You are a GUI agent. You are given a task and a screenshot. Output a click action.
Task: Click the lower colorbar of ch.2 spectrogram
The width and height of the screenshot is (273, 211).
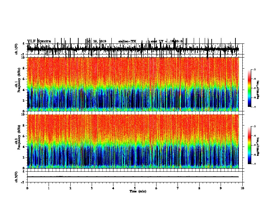pos(250,145)
